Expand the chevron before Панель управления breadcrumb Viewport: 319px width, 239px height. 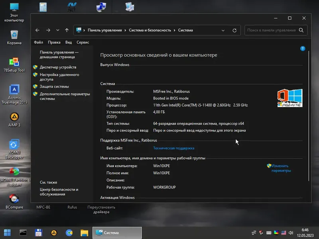coord(84,30)
